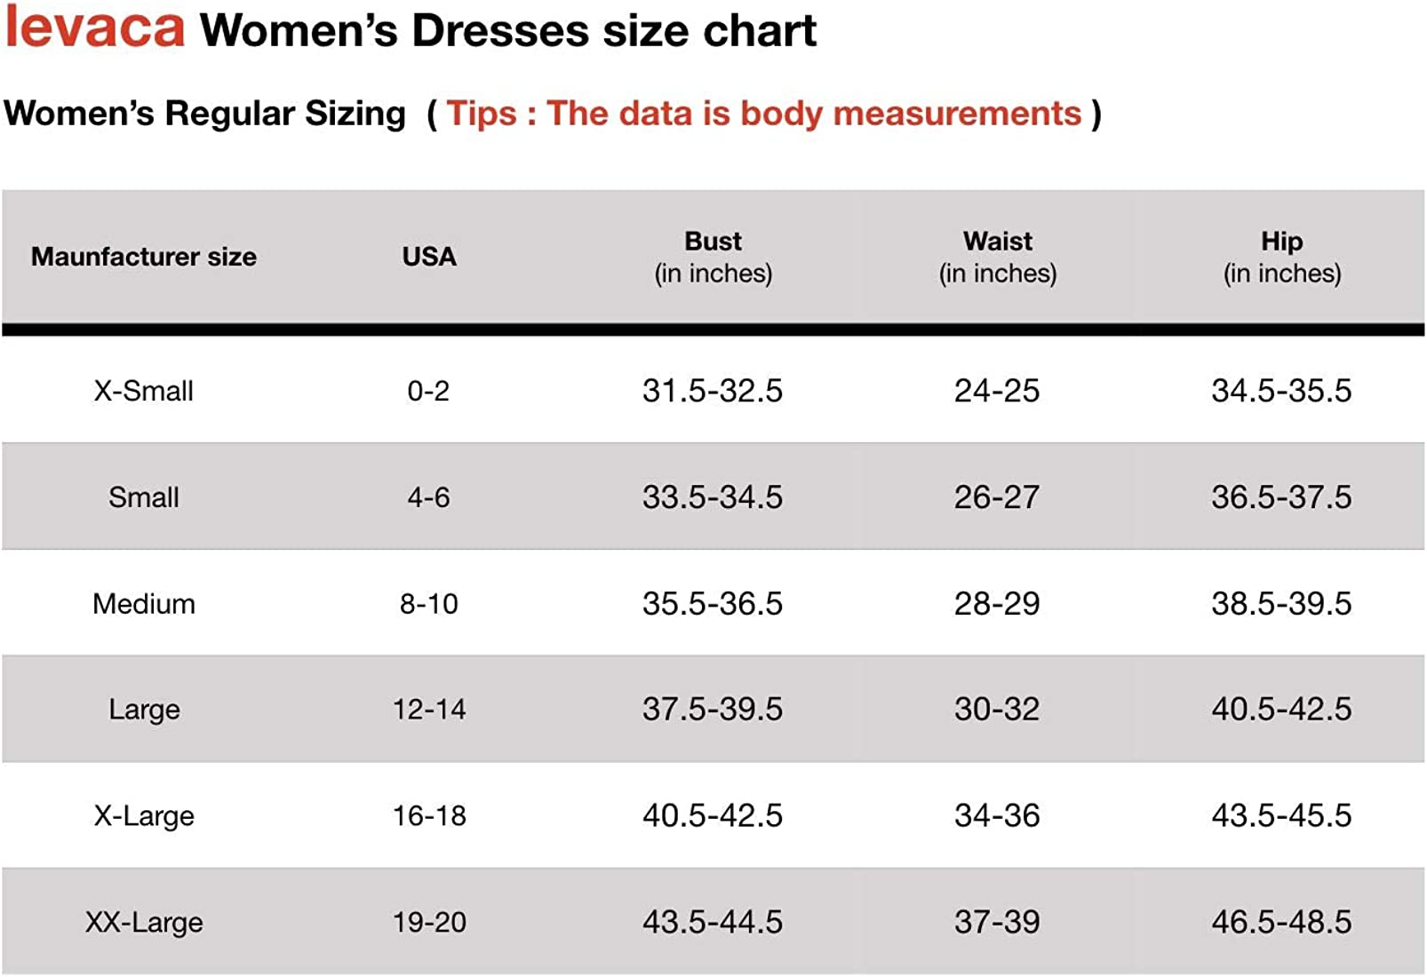Select the Bust (in inches) header
This screenshot has height=977, width=1427.
coord(713,257)
